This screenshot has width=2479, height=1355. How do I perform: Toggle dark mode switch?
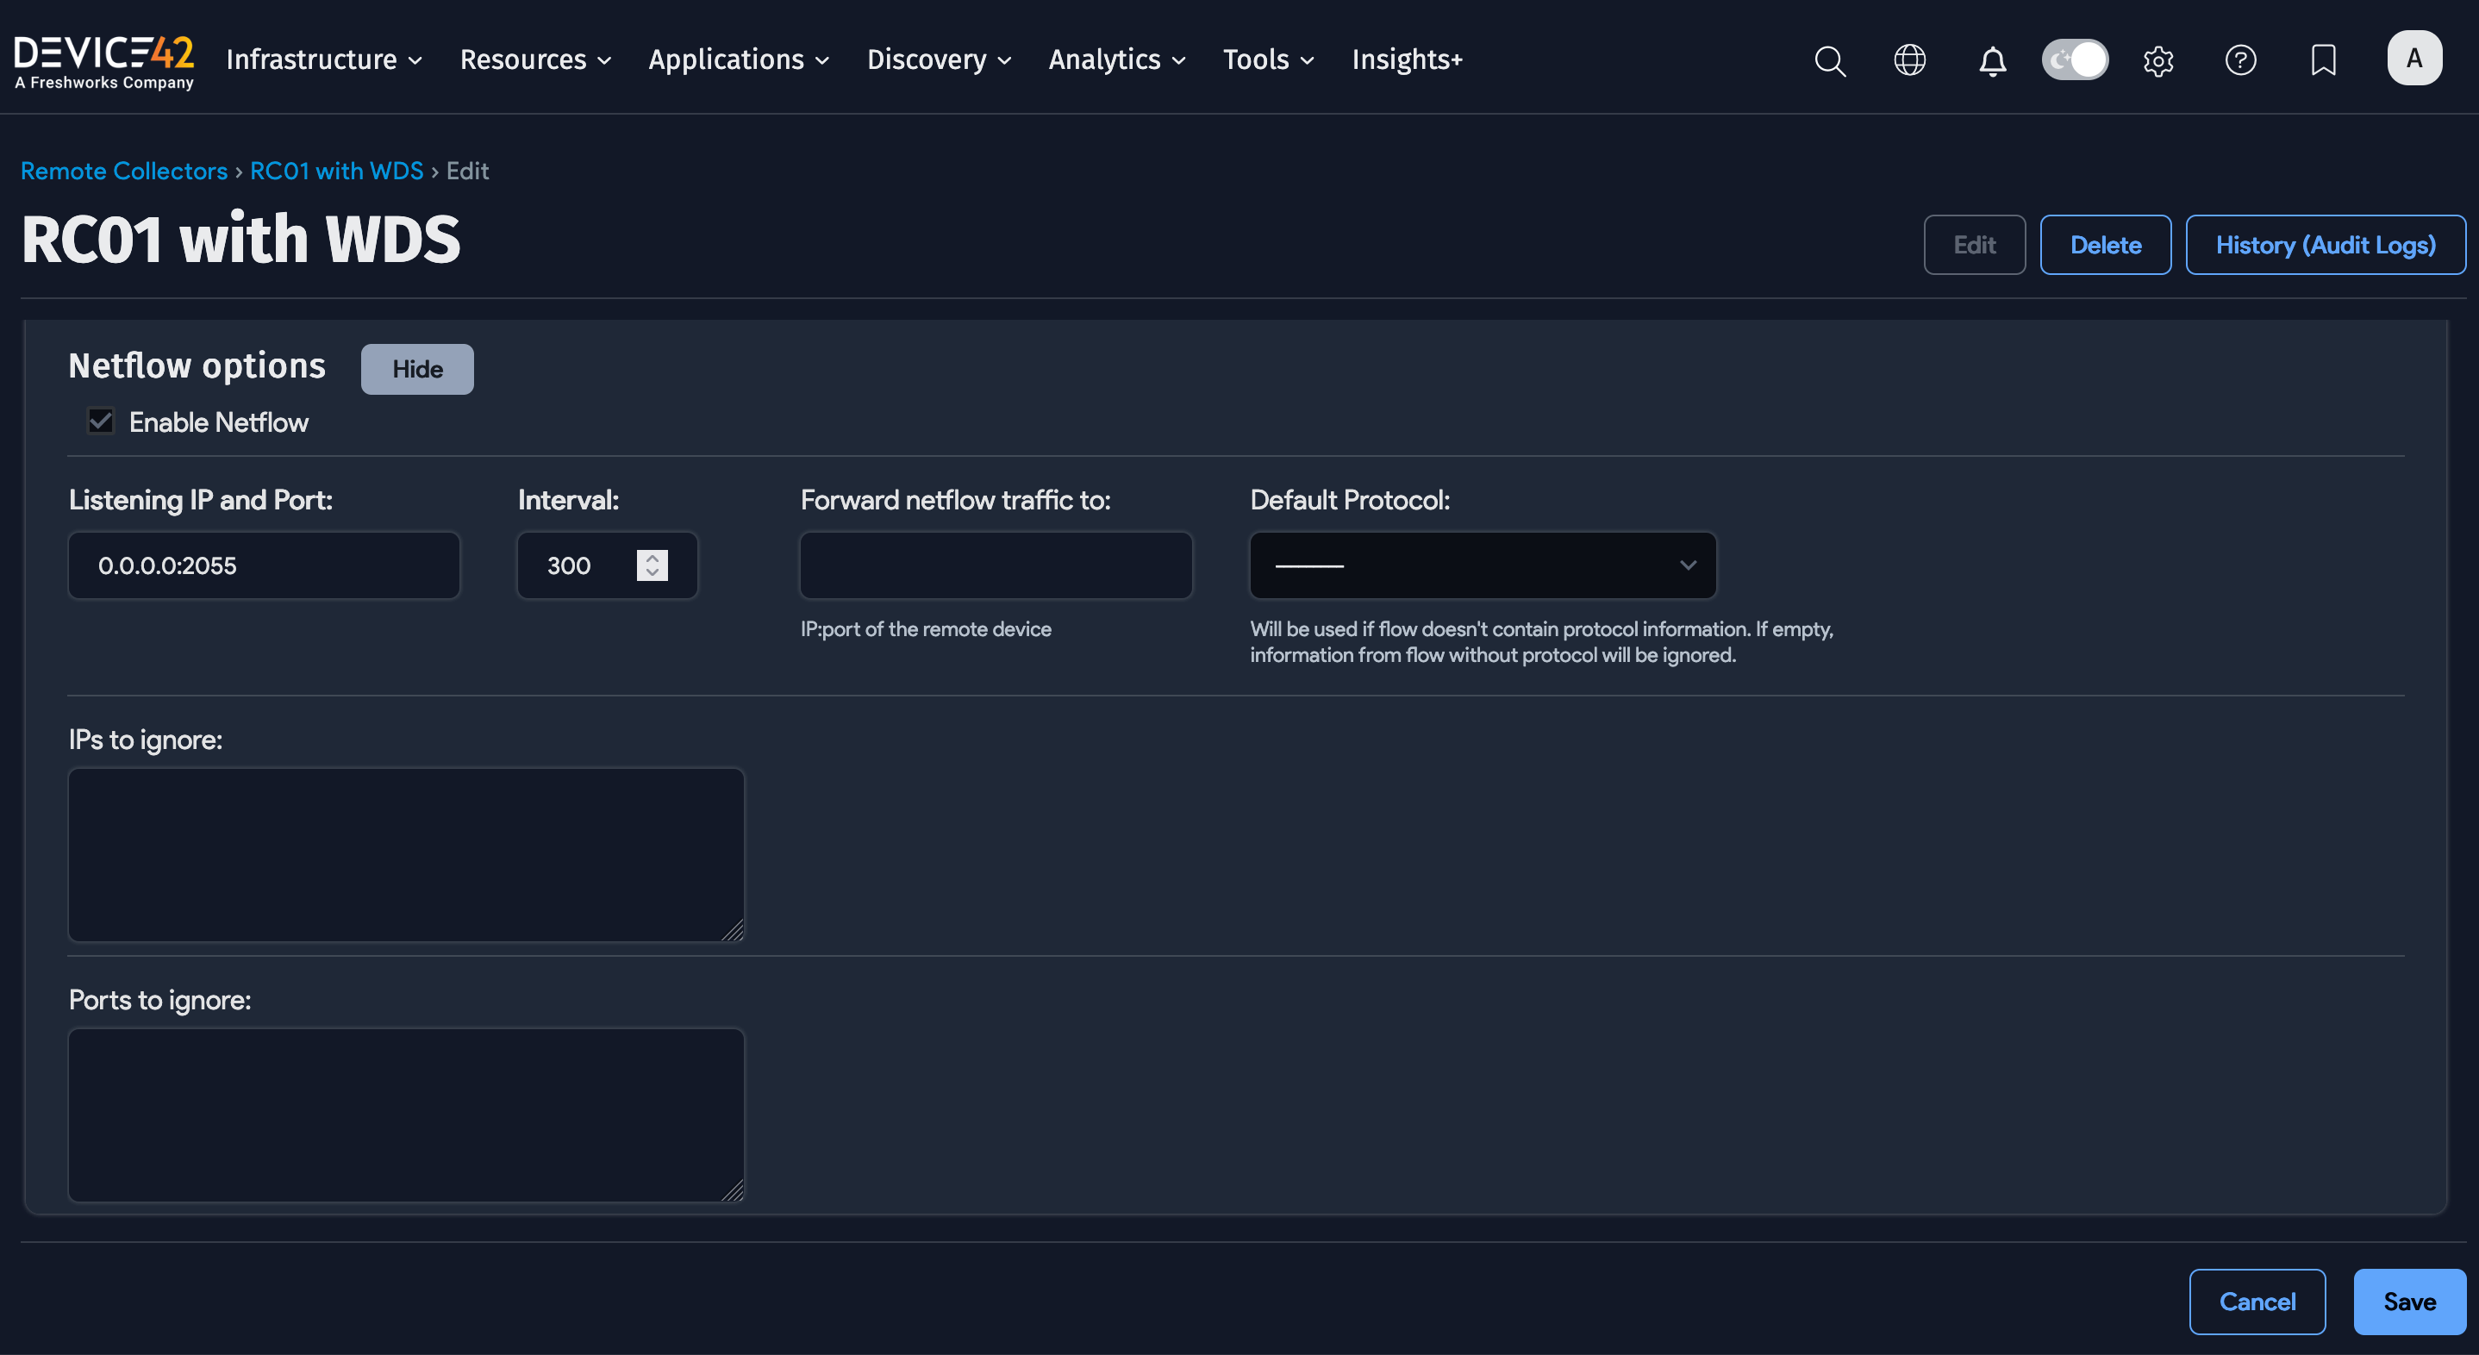click(x=2075, y=59)
